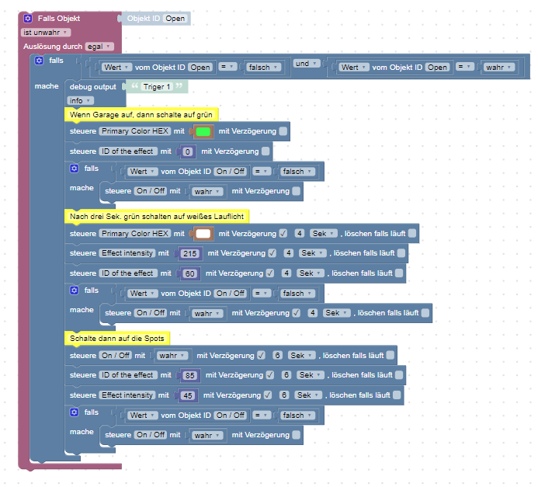Enable löschen falls läuft on ID of the effect 85 row
Image resolution: width=538 pixels, height=487 pixels.
coord(399,375)
